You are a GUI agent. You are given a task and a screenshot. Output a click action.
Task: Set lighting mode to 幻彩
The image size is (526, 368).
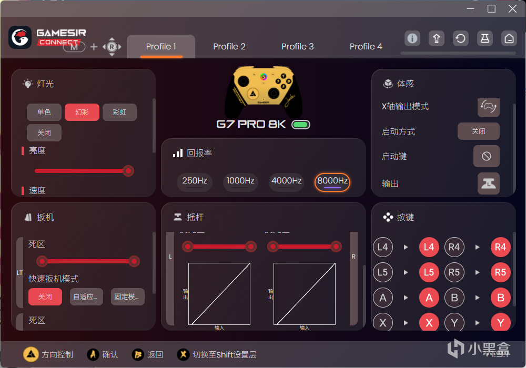coord(82,112)
